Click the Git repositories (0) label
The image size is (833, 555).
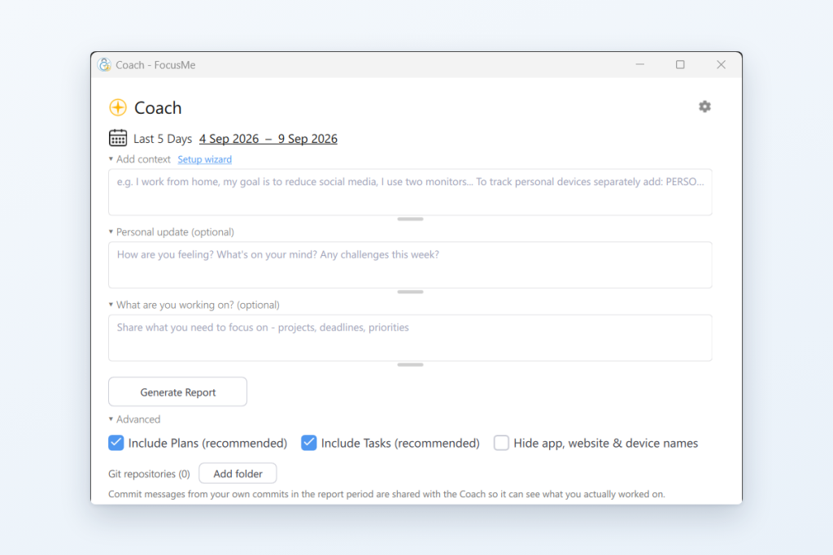click(150, 474)
